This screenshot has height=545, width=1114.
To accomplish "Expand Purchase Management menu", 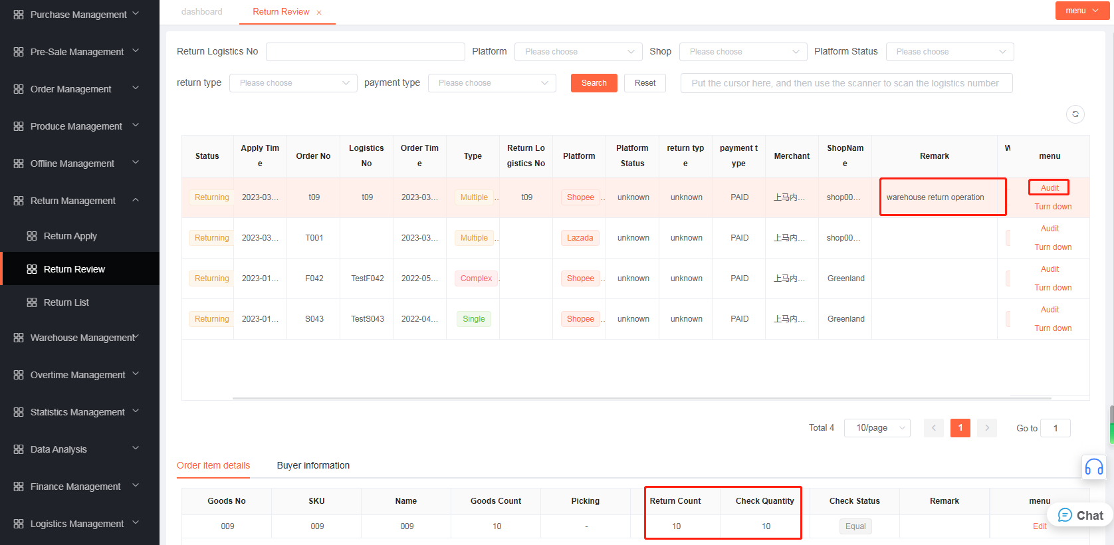I will point(136,13).
